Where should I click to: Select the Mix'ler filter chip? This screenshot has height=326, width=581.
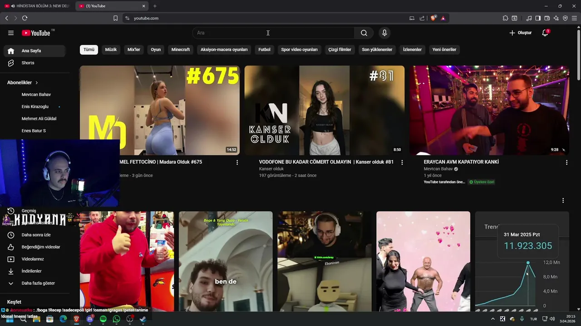134,49
